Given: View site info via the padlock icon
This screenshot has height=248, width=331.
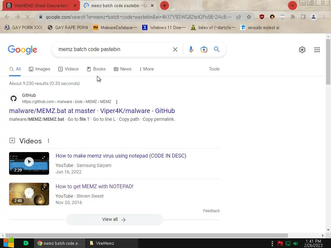Looking at the screenshot, I should (x=41, y=17).
